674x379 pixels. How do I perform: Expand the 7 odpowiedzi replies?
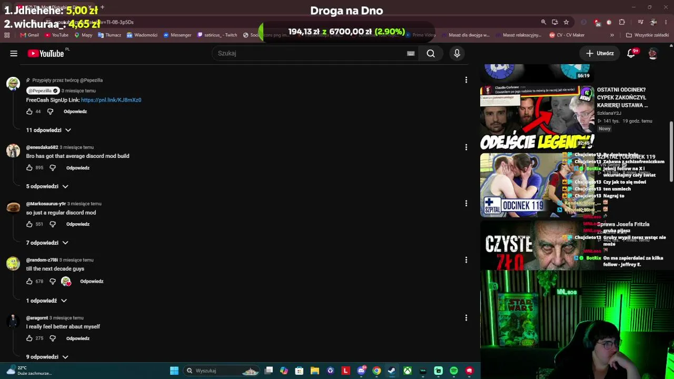[47, 243]
